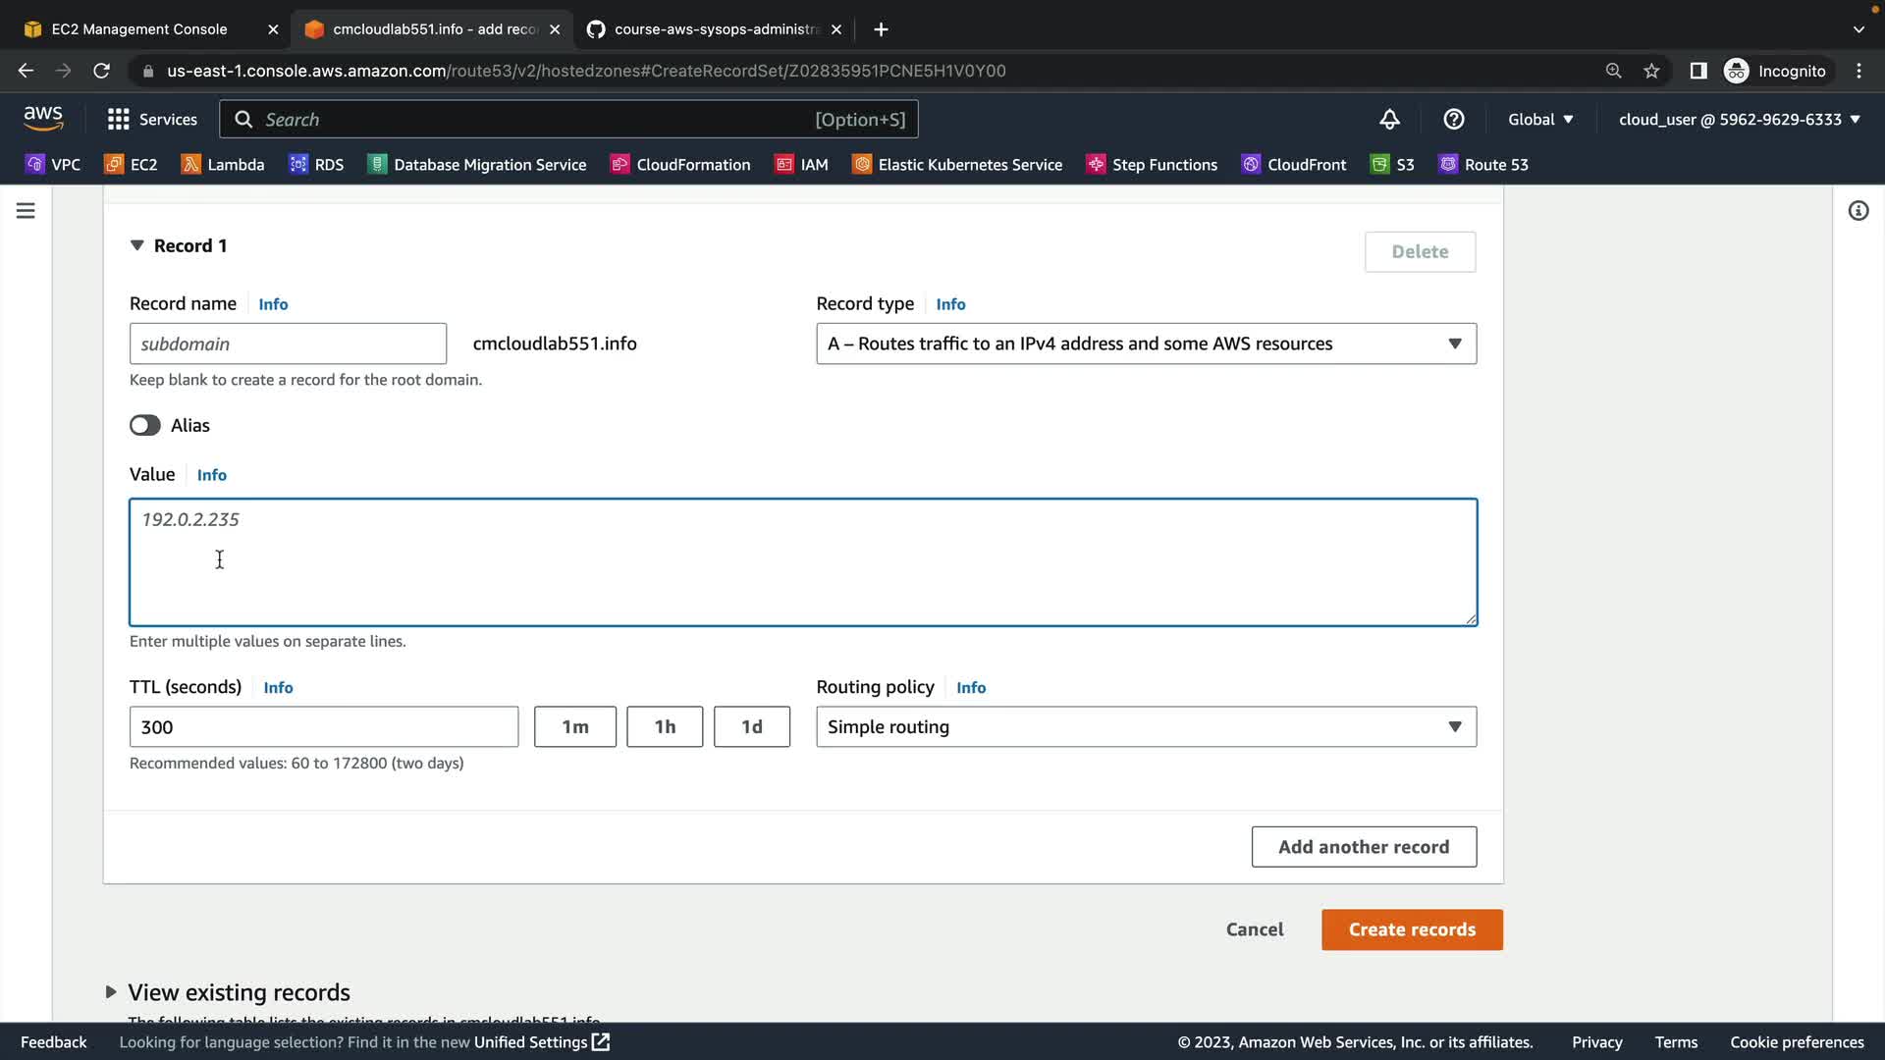Image resolution: width=1885 pixels, height=1060 pixels.
Task: Click the Record name subdomain field
Action: tap(288, 344)
